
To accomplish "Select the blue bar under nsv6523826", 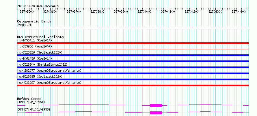I will (x=133, y=55).
